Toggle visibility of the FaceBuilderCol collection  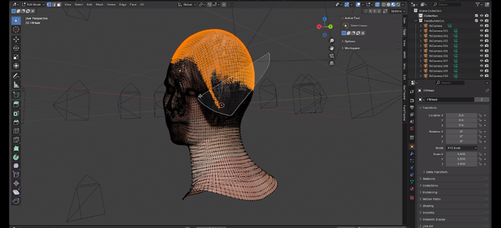tap(481, 20)
